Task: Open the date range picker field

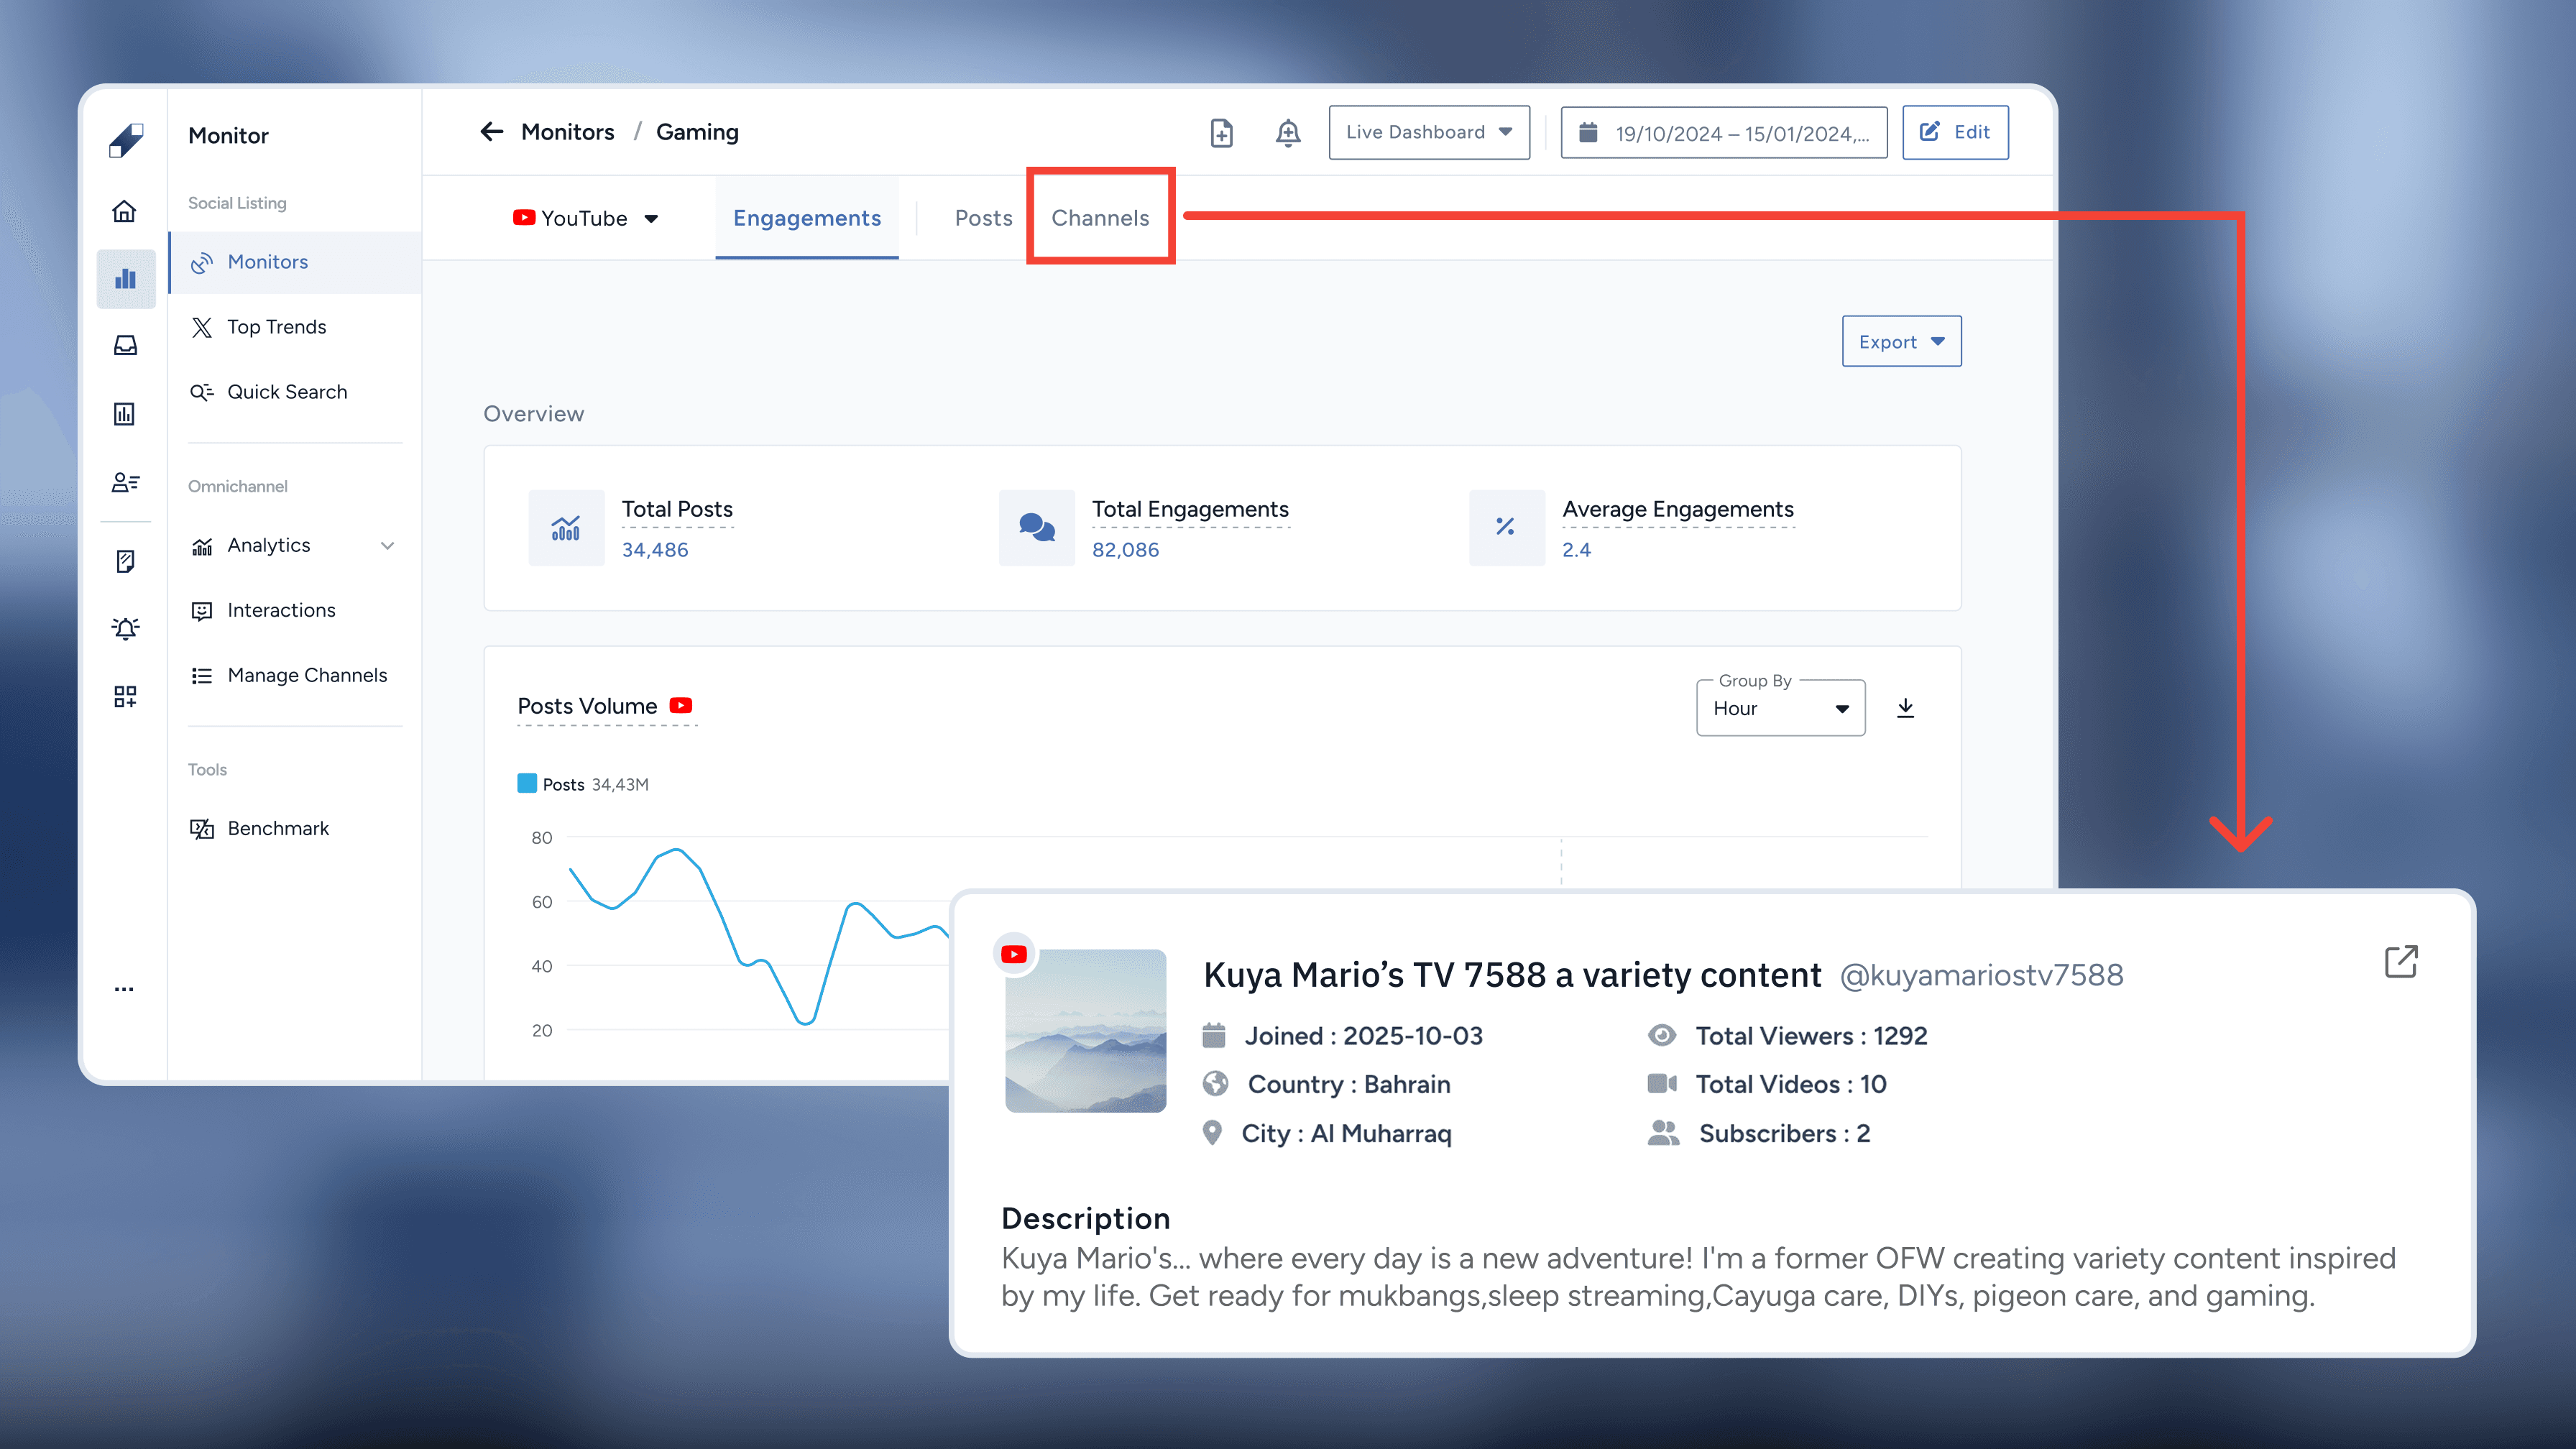Action: click(1723, 133)
